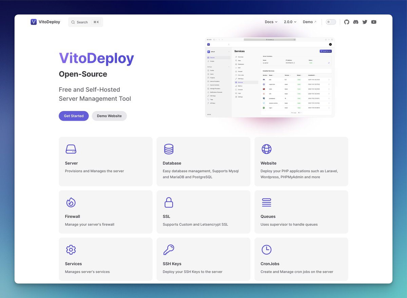This screenshot has height=298, width=407.
Task: Click the VitoDeploy logo in the header
Action: [x=45, y=22]
